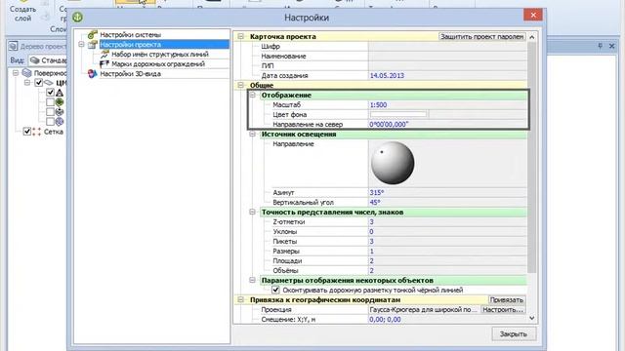Toggle the ЦМ surface checkbox
625x351 pixels.
[x=39, y=83]
